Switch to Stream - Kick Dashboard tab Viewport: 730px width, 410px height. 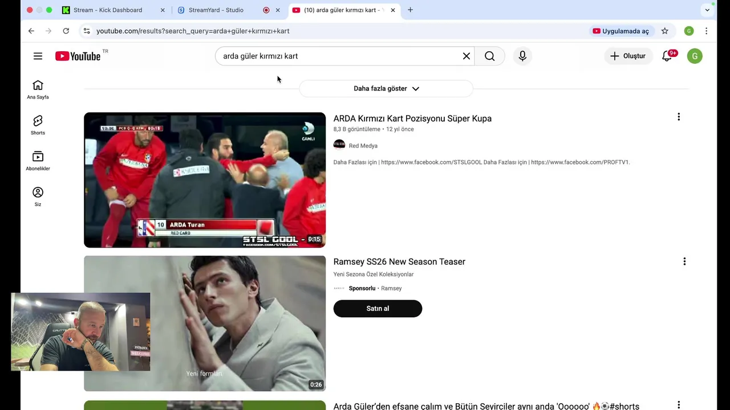[x=108, y=10]
